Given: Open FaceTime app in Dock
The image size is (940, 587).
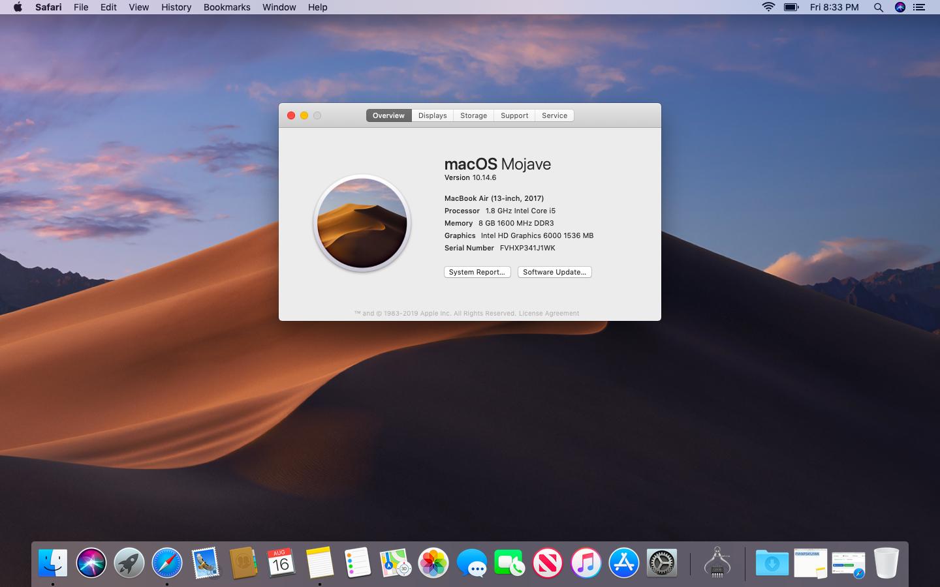Looking at the screenshot, I should tap(510, 562).
